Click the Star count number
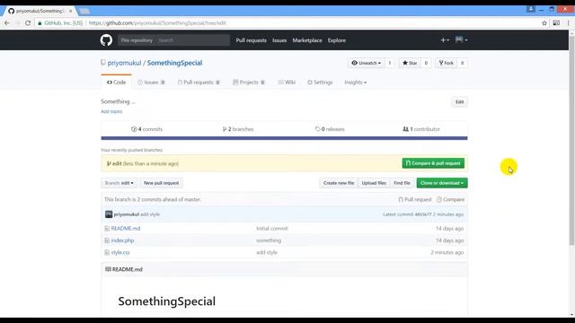Screen dimensions: 575x323 click(x=426, y=63)
